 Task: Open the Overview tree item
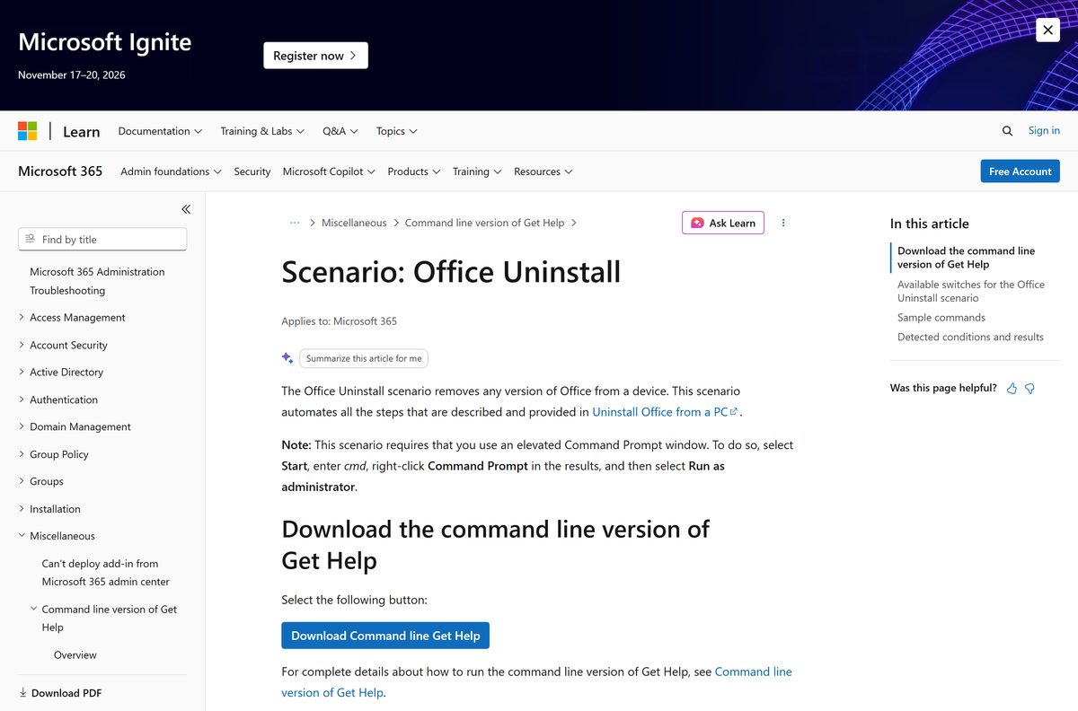click(x=75, y=655)
